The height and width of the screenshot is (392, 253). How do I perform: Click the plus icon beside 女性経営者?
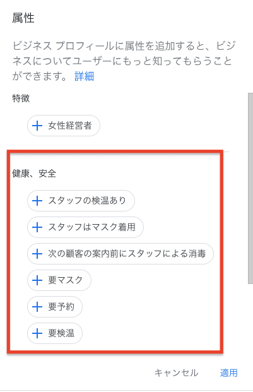(37, 126)
